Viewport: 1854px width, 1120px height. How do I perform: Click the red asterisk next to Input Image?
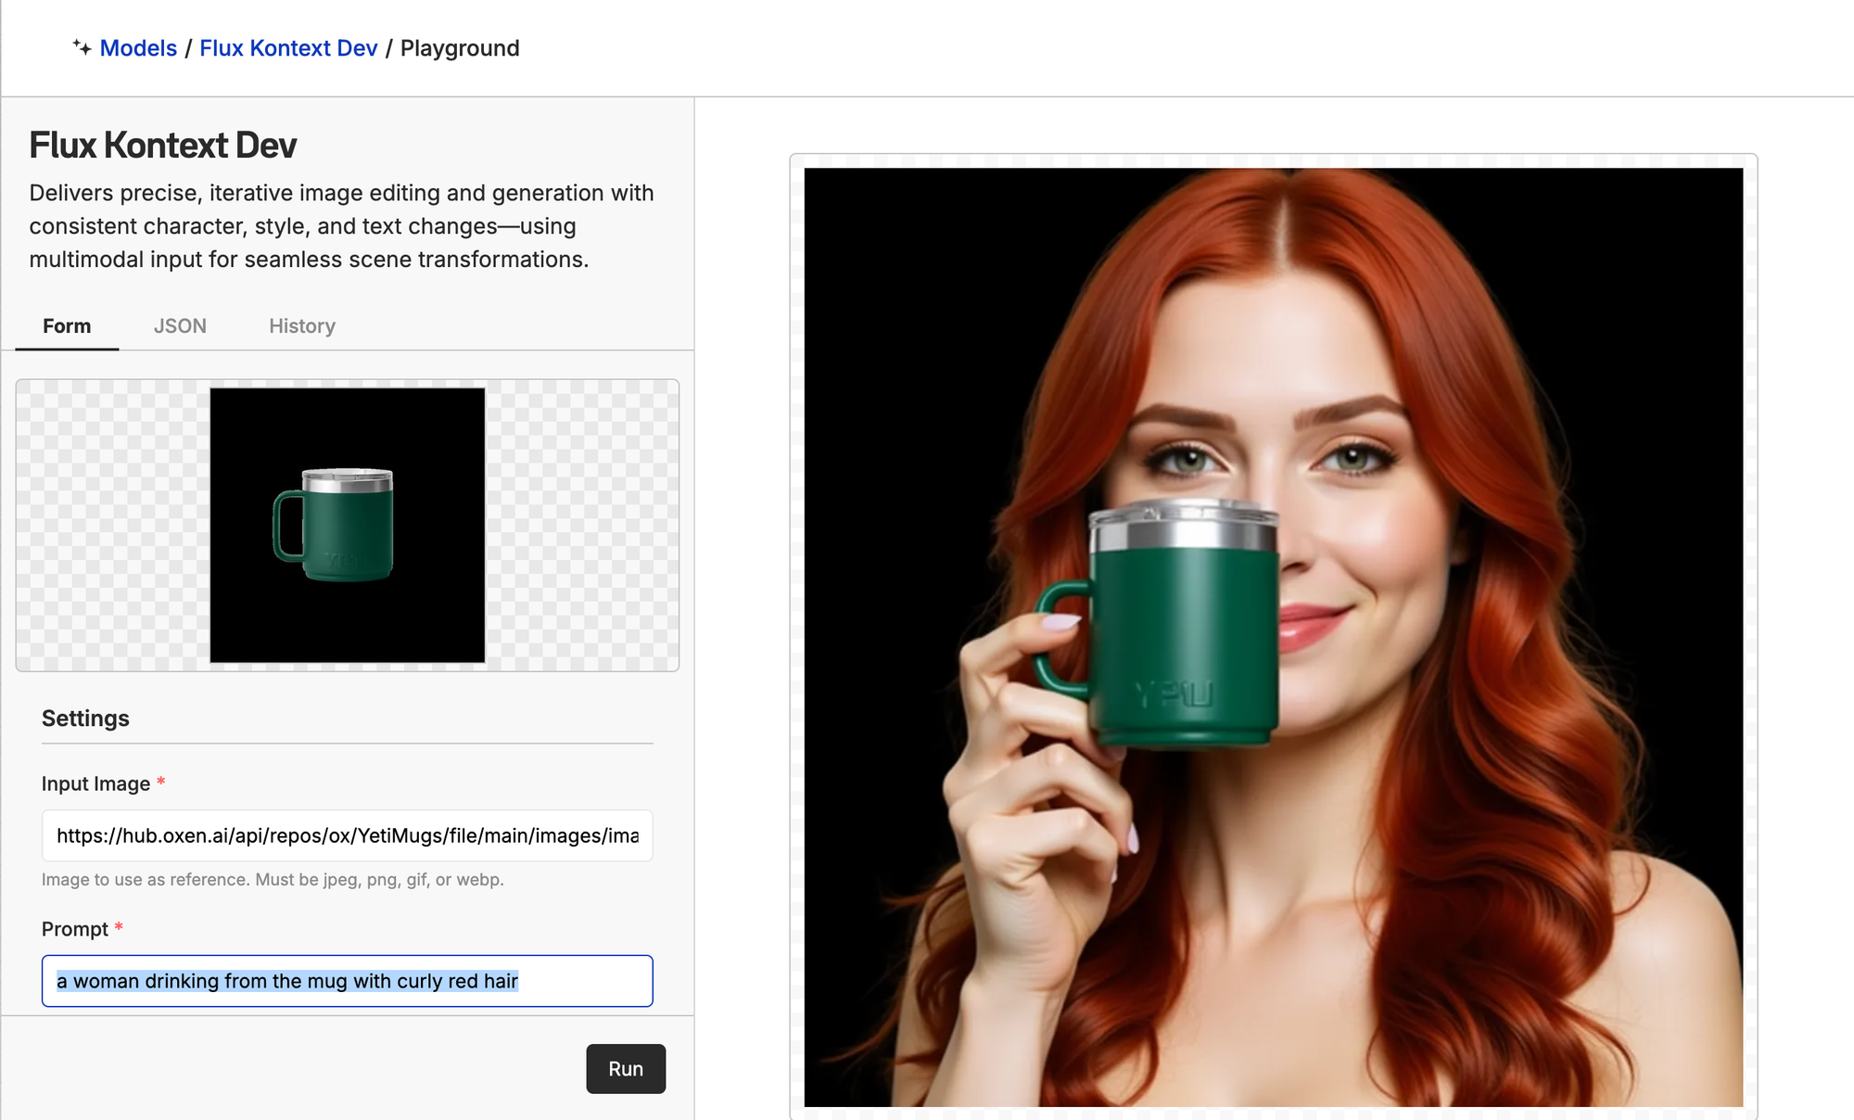point(161,782)
